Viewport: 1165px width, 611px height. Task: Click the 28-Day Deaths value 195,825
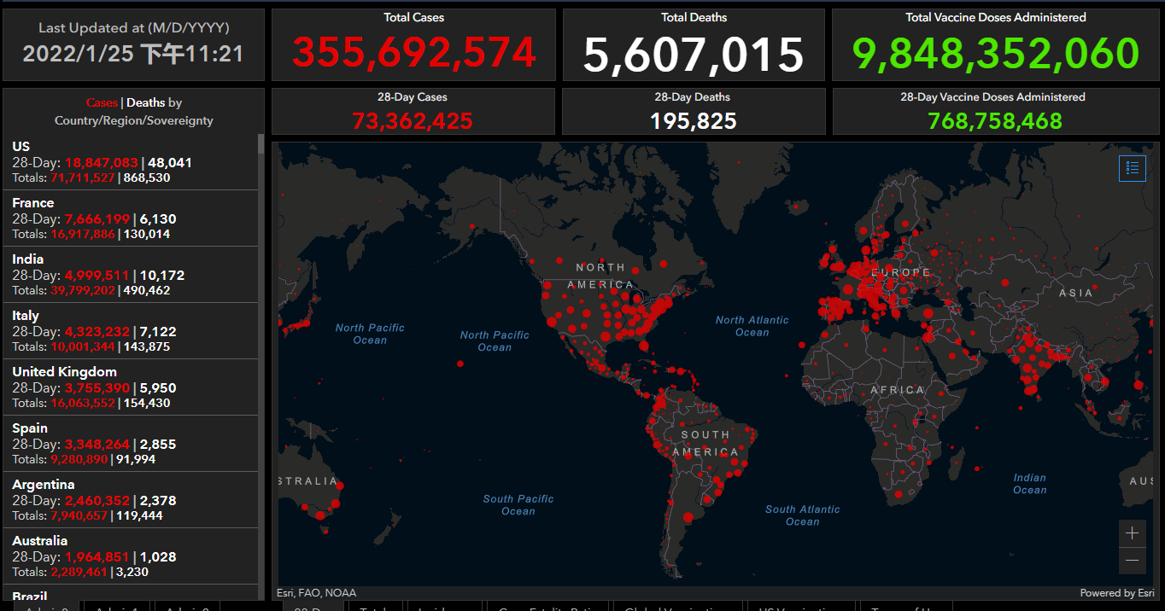[x=694, y=121]
